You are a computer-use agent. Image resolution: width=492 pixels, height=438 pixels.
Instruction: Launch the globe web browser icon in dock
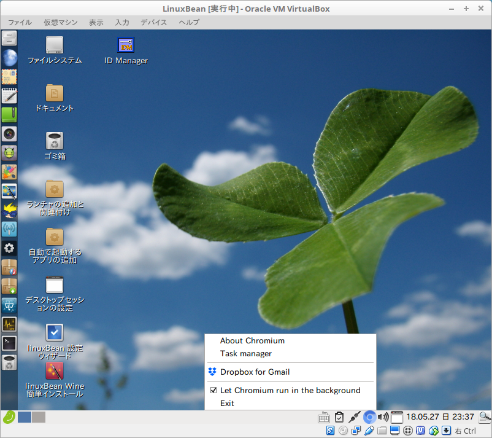pos(9,58)
